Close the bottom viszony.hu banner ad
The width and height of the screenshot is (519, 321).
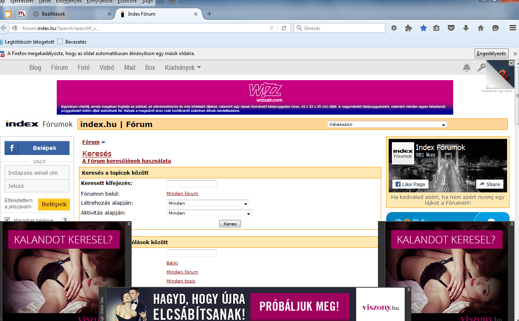coord(408,289)
